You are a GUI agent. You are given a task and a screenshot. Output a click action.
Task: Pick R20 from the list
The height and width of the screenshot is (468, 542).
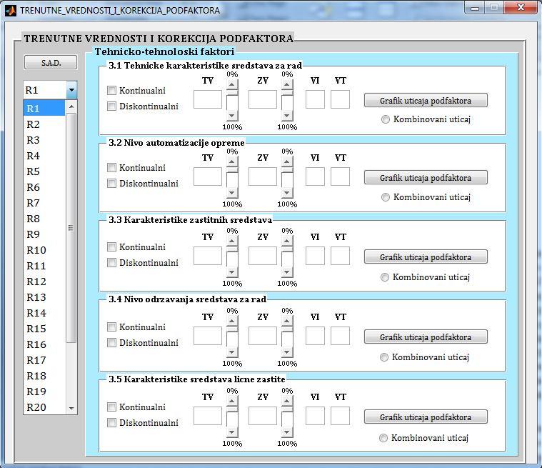click(x=44, y=407)
